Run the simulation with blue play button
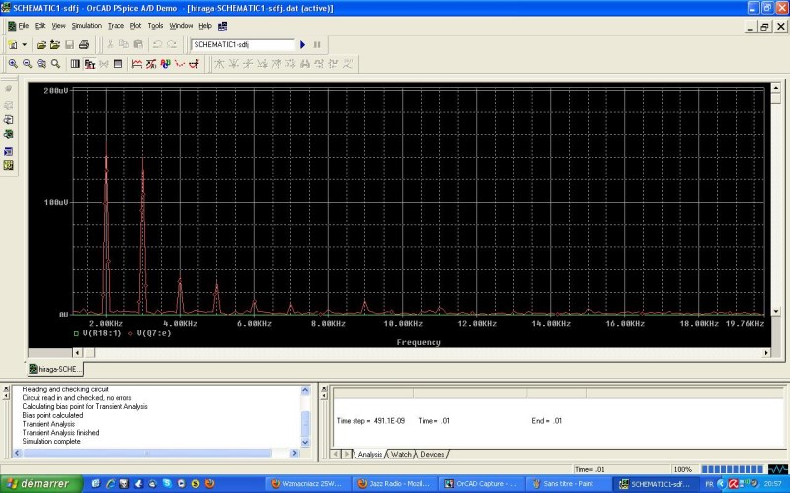Image resolution: width=790 pixels, height=493 pixels. [x=303, y=44]
